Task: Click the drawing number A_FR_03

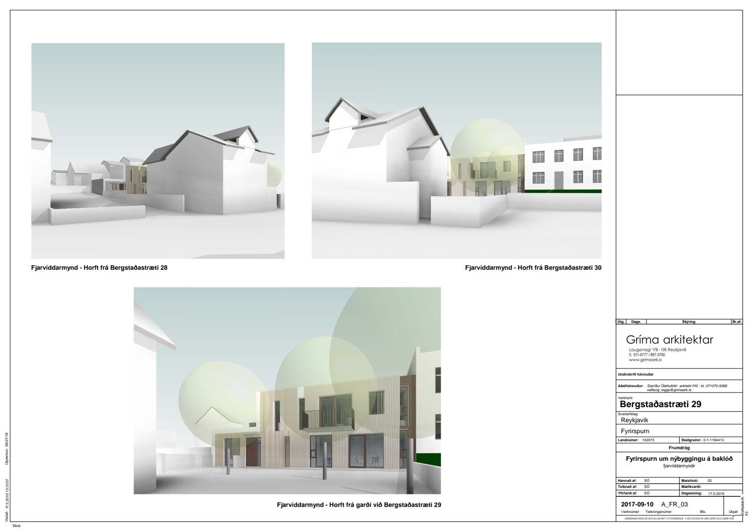Action: (x=674, y=504)
